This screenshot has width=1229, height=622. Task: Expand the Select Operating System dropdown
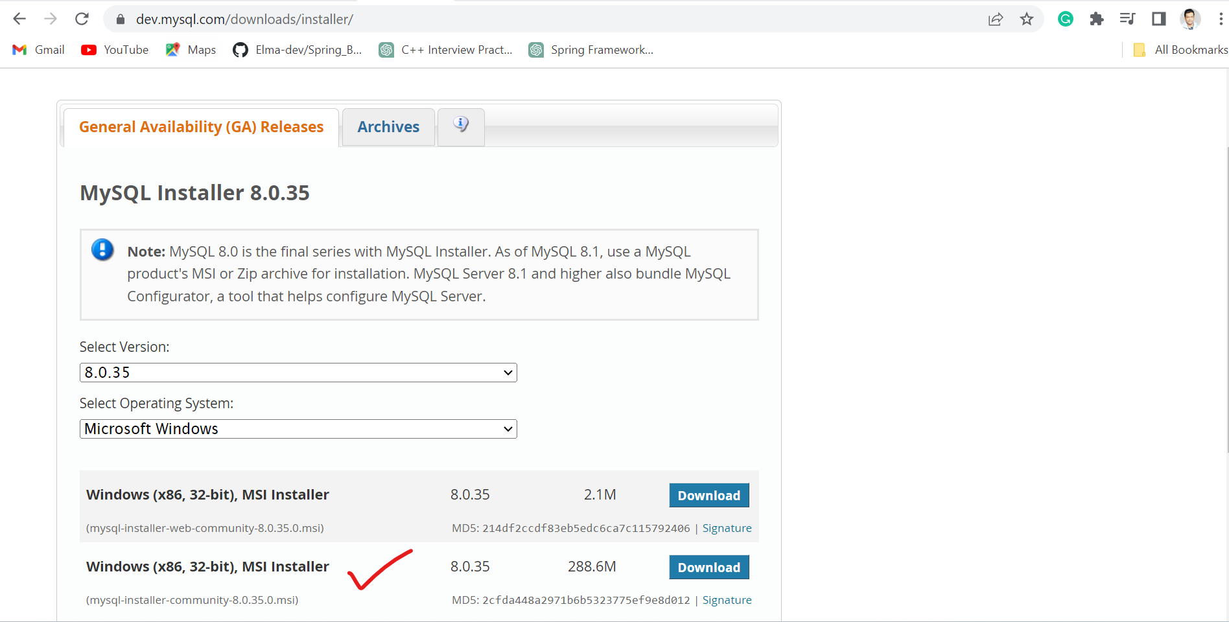coord(298,429)
